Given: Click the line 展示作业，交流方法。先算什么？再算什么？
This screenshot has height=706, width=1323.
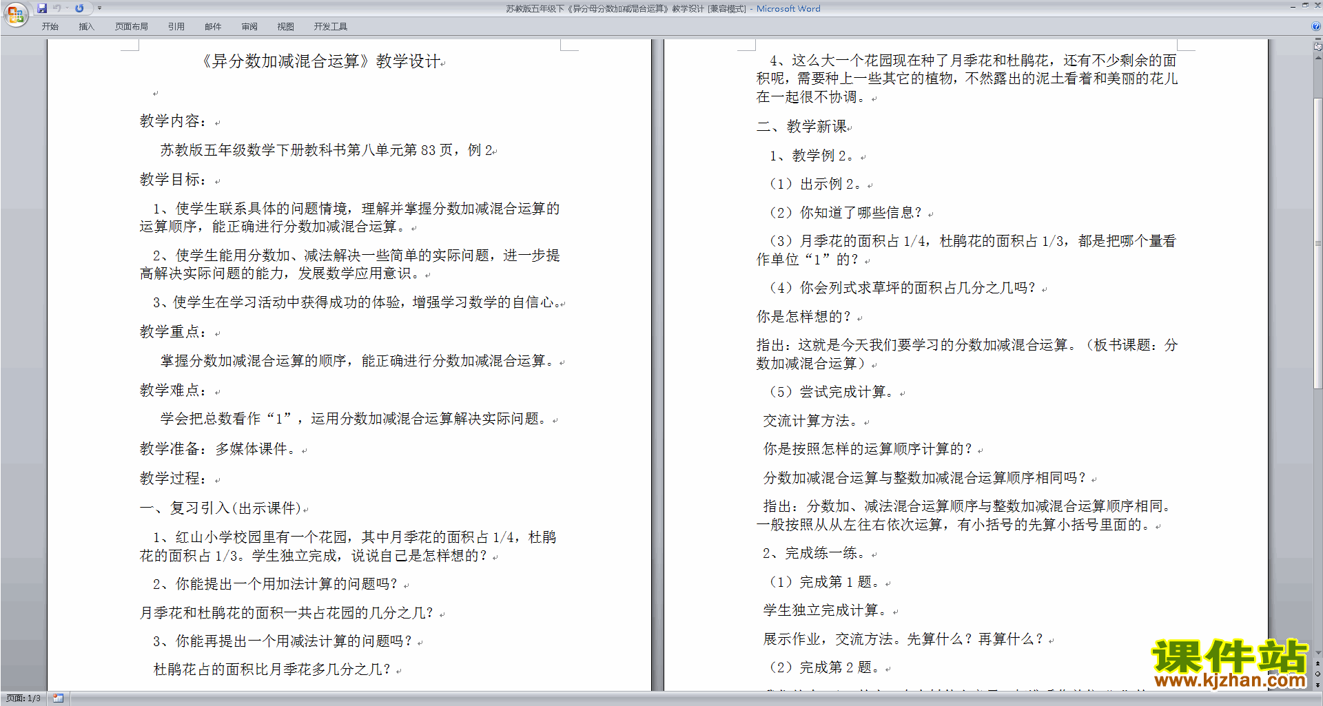Looking at the screenshot, I should 904,639.
